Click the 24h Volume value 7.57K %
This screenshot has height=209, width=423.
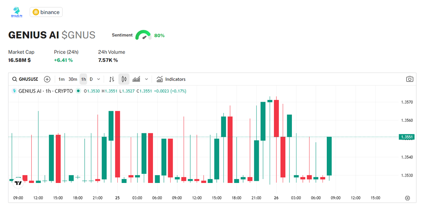pos(108,60)
